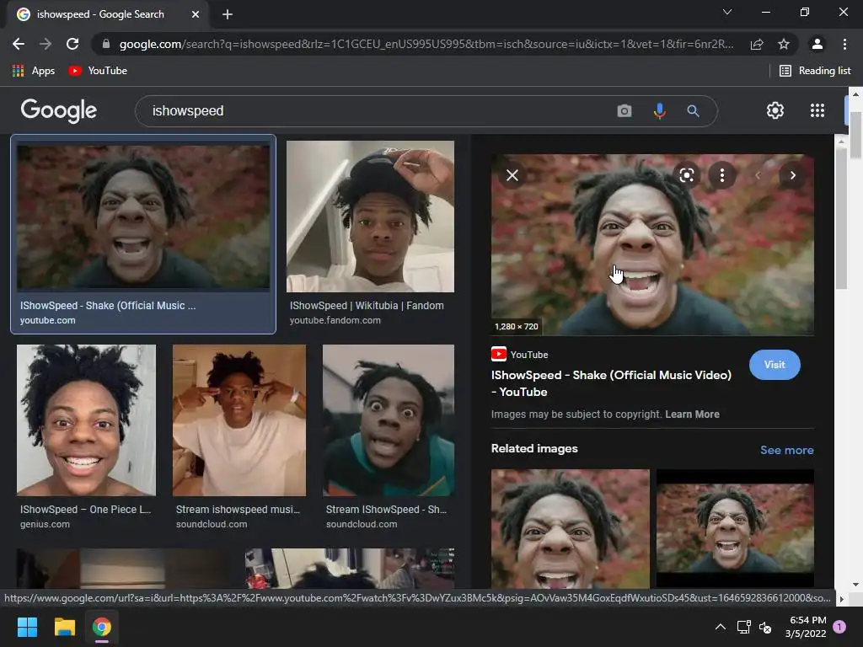
Task: Click See more related images
Action: (x=786, y=450)
